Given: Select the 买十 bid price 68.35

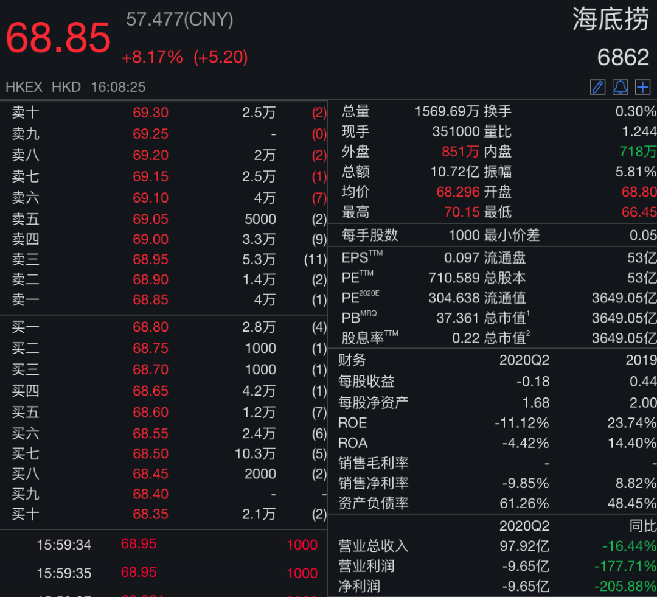Looking at the screenshot, I should (150, 514).
